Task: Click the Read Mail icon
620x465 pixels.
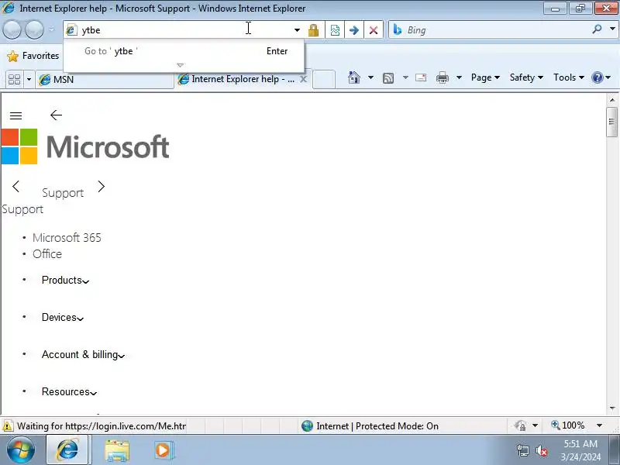Action: tap(421, 77)
